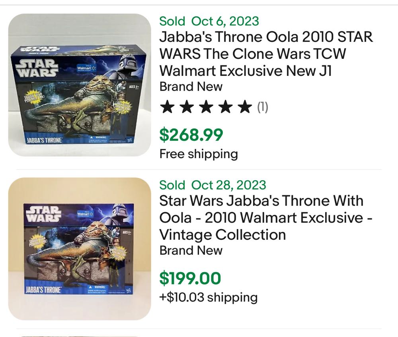
Task: Click the +$10.03 shipping text
Action: click(208, 296)
